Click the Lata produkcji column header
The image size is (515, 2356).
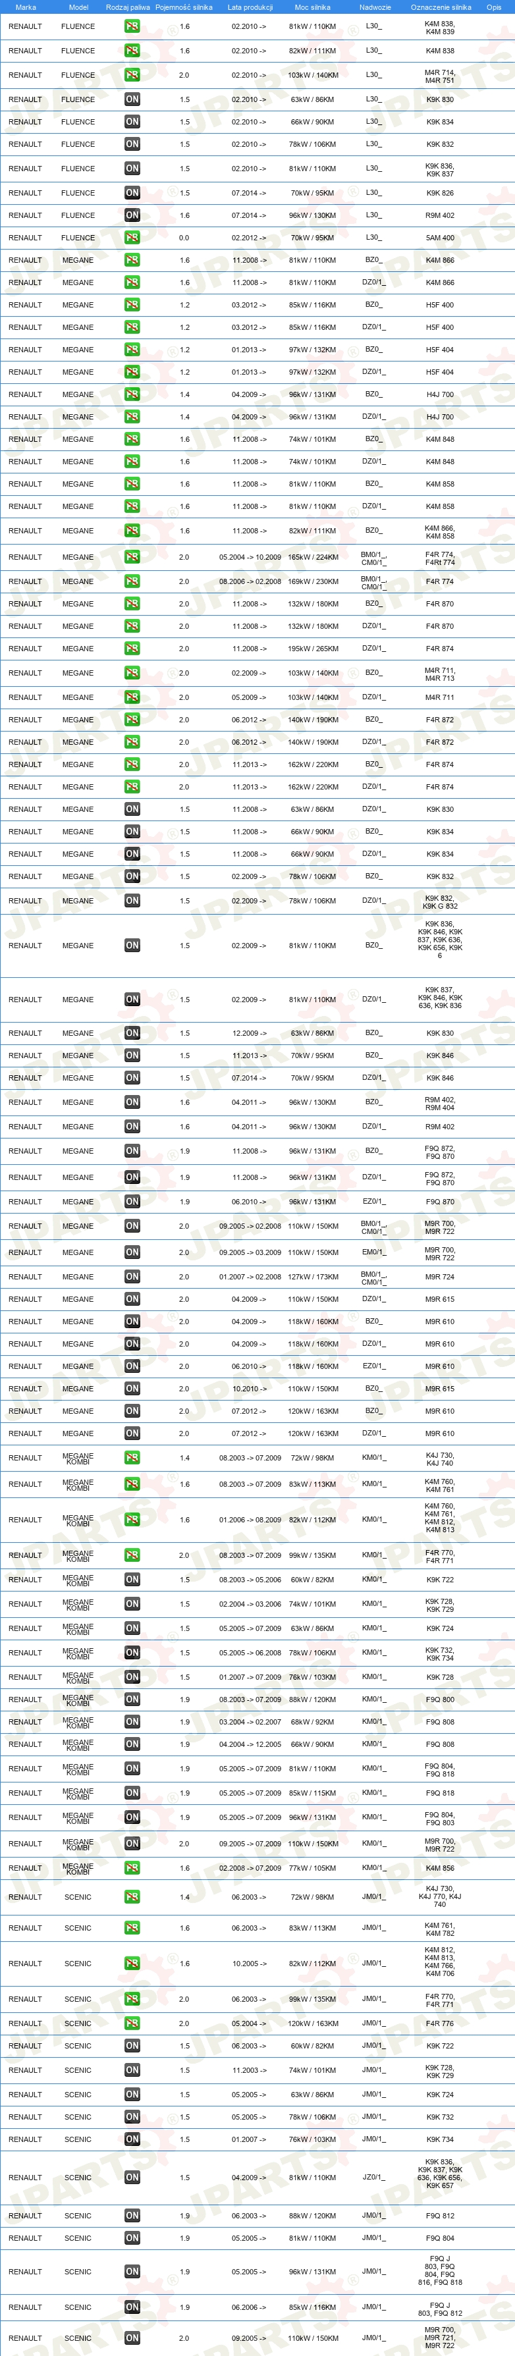pyautogui.click(x=250, y=7)
